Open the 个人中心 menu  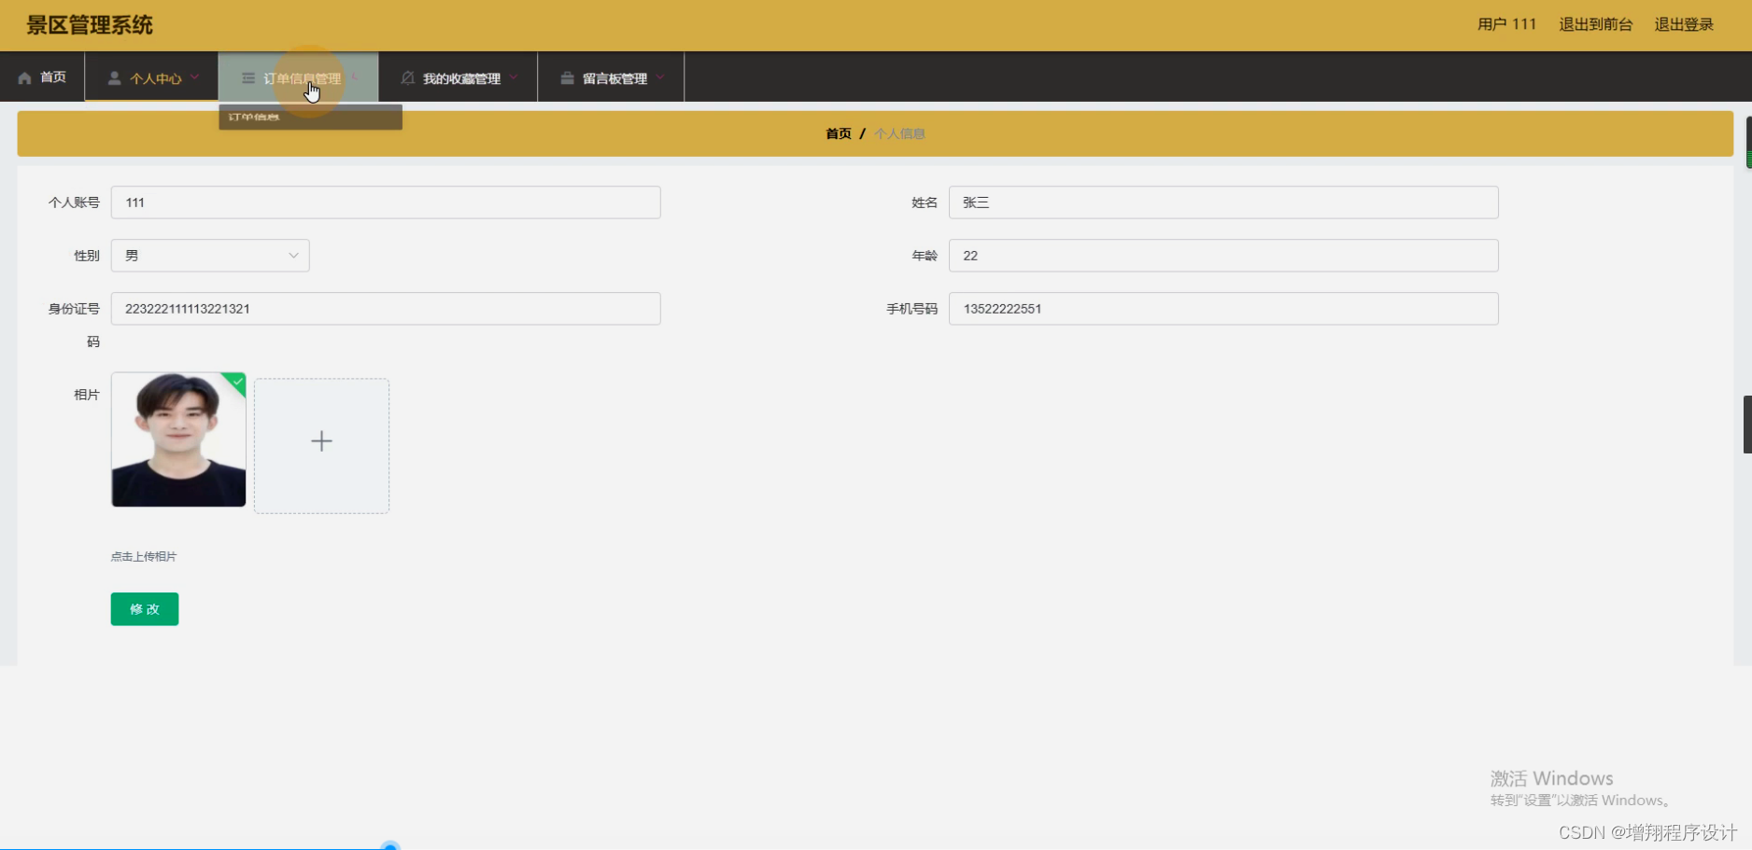coord(151,77)
